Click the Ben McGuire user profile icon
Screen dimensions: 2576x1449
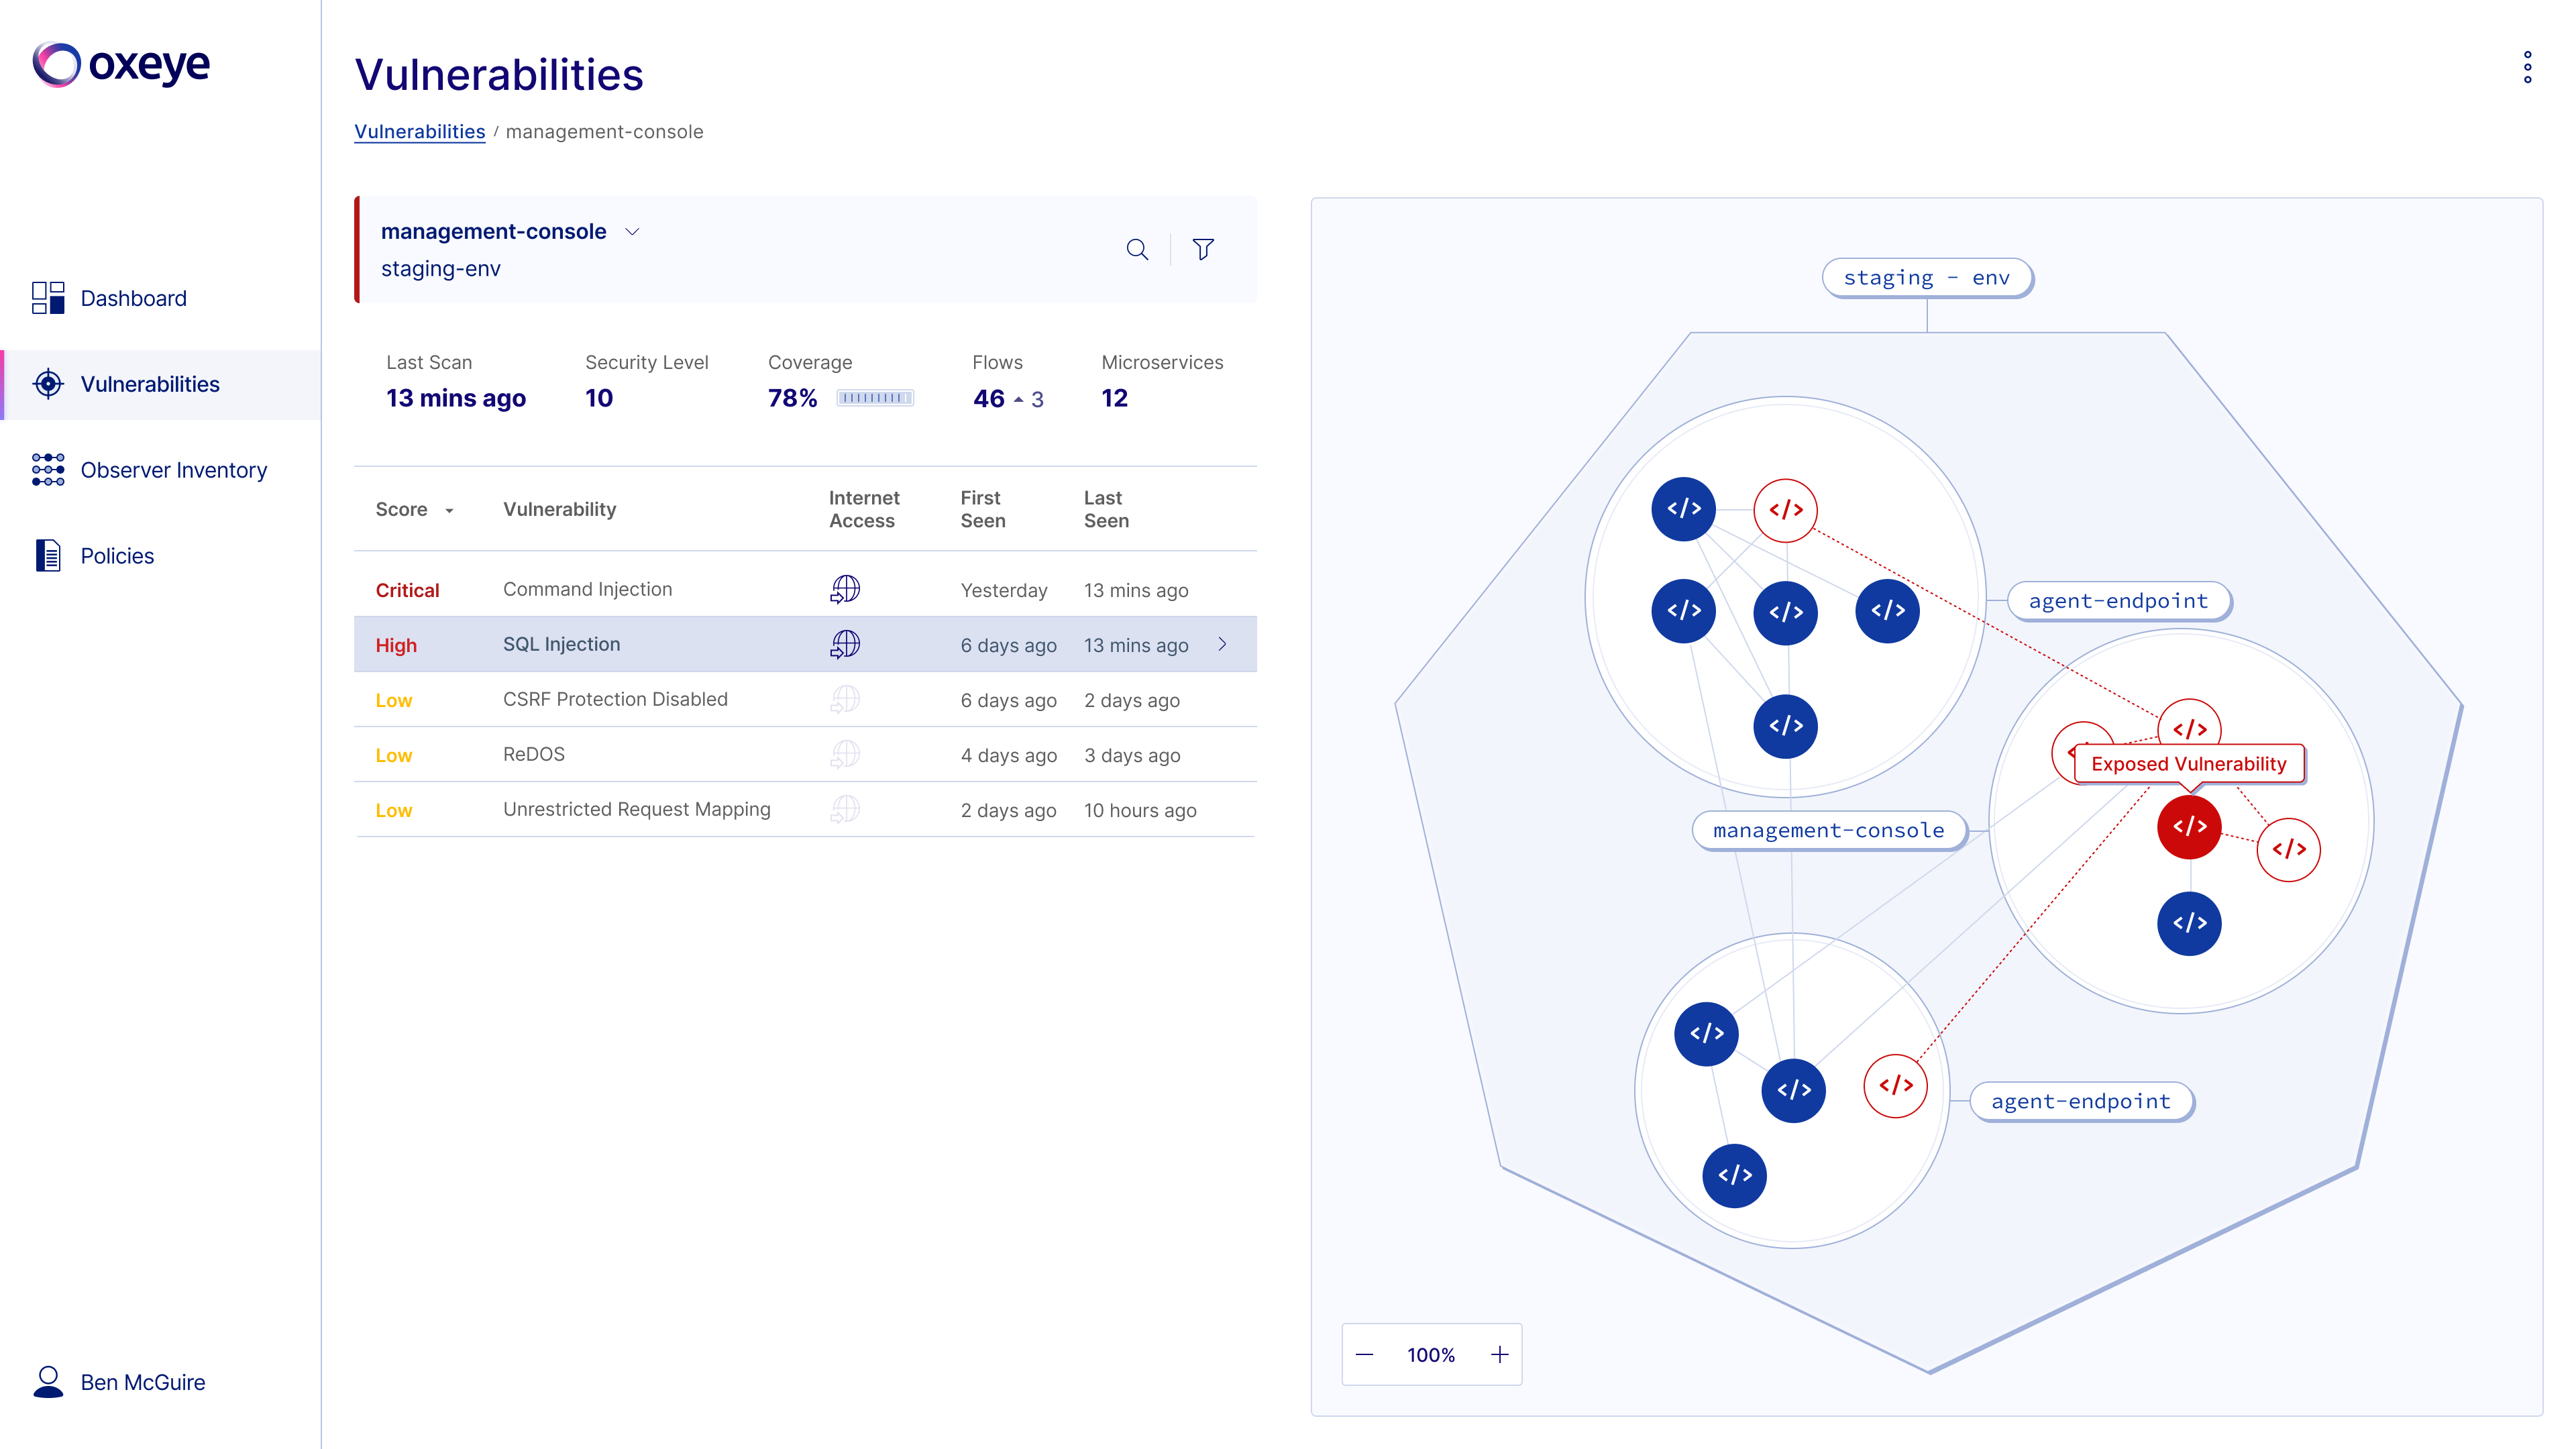[x=48, y=1381]
